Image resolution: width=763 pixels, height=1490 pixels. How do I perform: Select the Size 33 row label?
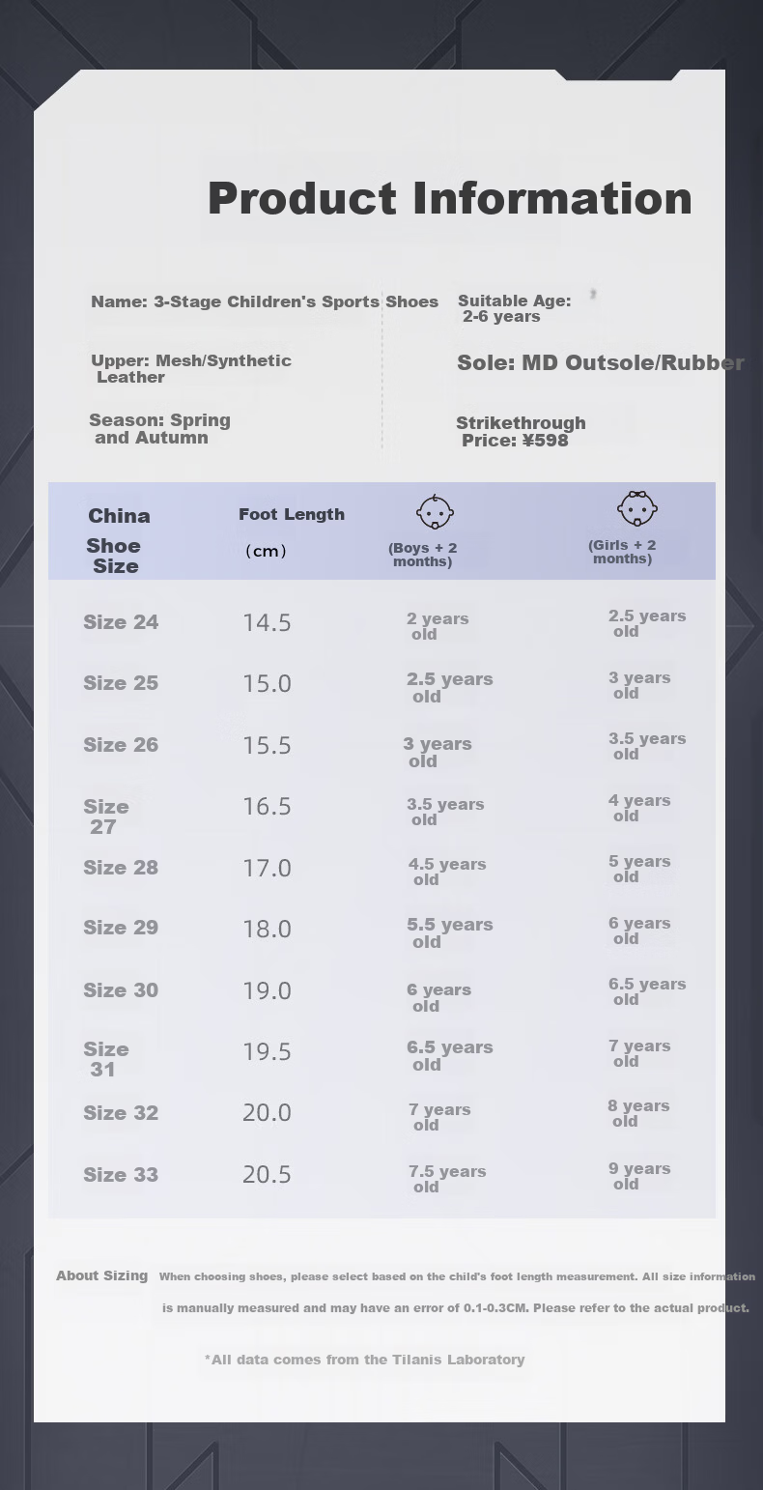tap(121, 1175)
